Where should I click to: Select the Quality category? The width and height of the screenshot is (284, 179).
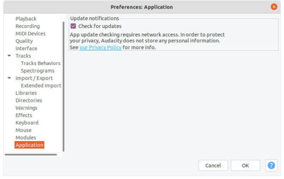pos(24,41)
